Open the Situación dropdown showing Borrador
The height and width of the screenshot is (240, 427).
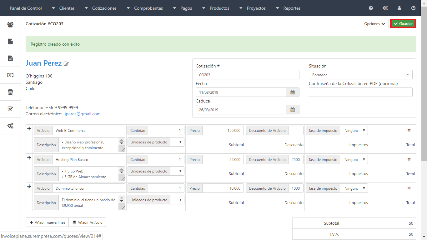[360, 75]
